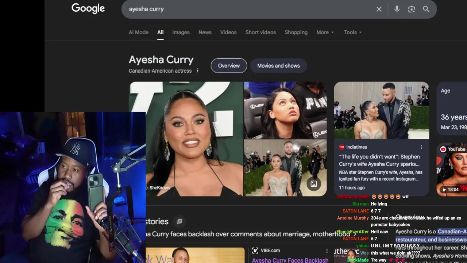This screenshot has width=467, height=263.
Task: Open the News tab
Action: pos(205,32)
